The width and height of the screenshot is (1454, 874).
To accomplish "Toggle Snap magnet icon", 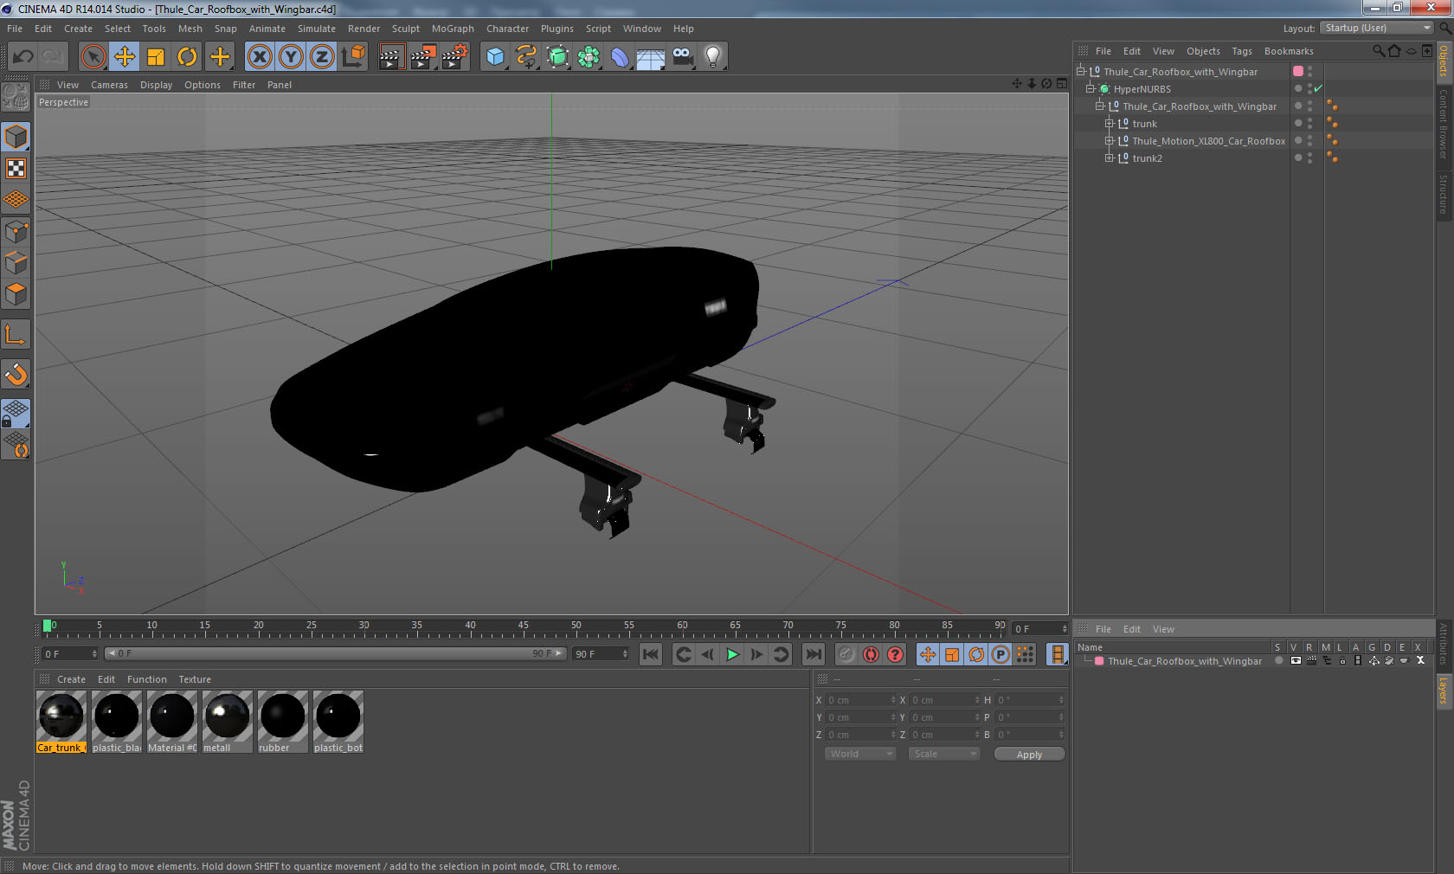I will click(x=16, y=374).
